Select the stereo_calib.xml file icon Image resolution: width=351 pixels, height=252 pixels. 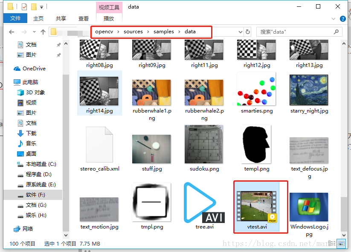99,145
